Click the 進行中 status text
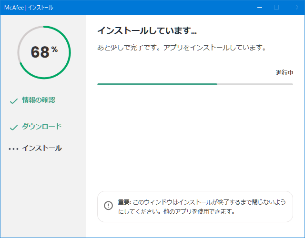Screen dimensions: 305x238 [285, 73]
